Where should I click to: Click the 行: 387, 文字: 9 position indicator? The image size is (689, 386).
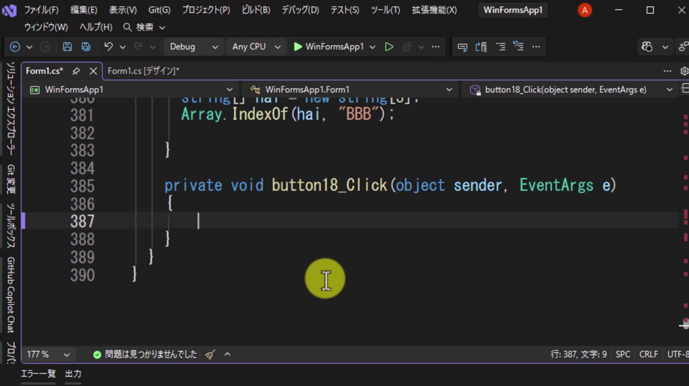[x=578, y=354]
